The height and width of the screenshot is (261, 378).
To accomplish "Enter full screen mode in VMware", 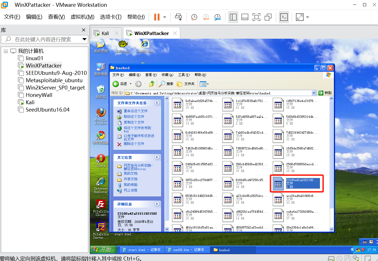I will tap(256, 17).
